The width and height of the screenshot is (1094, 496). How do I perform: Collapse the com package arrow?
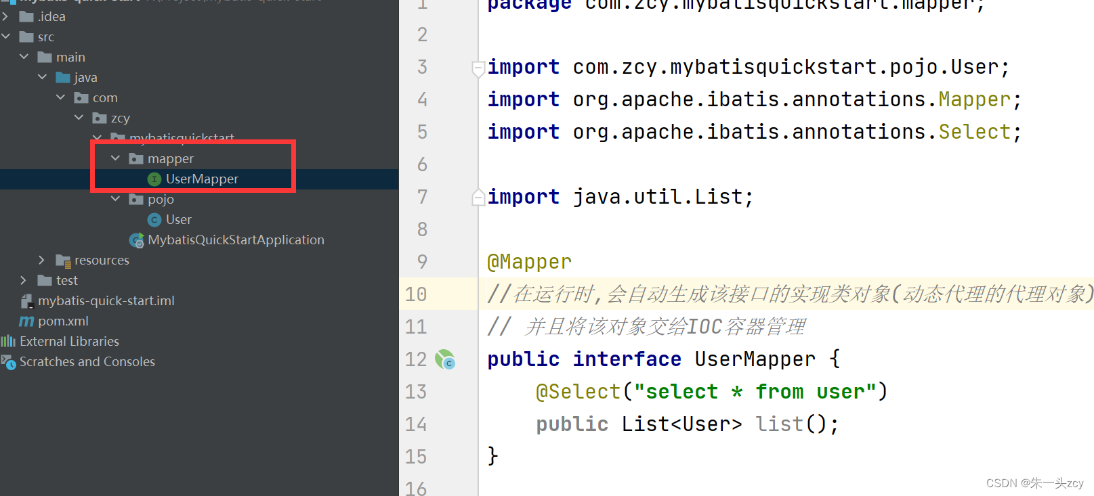tap(60, 97)
